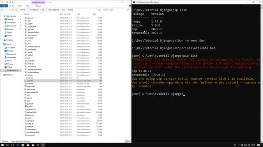Select the _sqlite3 file
Viewport: 263px width, 147px height.
30,55
